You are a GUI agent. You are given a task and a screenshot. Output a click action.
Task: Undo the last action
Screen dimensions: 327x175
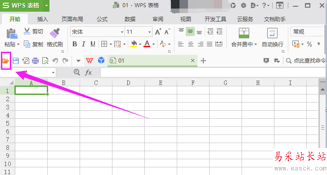coord(55,61)
